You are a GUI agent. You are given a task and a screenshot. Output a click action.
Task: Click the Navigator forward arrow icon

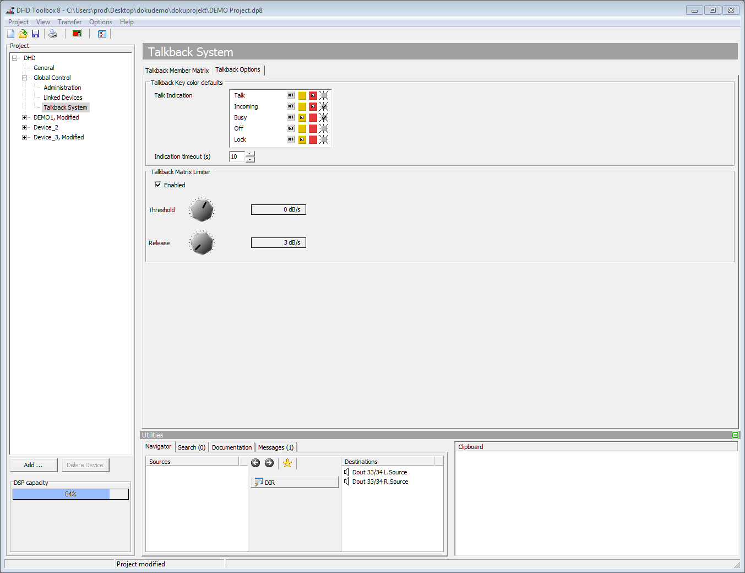click(269, 463)
